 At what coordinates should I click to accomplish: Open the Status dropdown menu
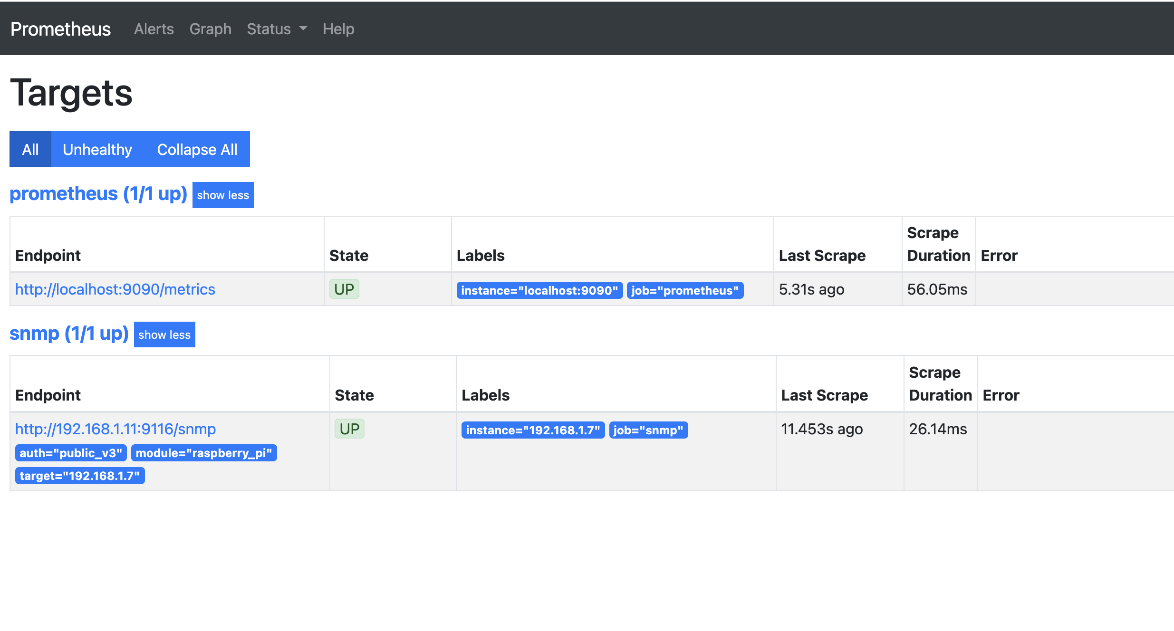click(277, 29)
